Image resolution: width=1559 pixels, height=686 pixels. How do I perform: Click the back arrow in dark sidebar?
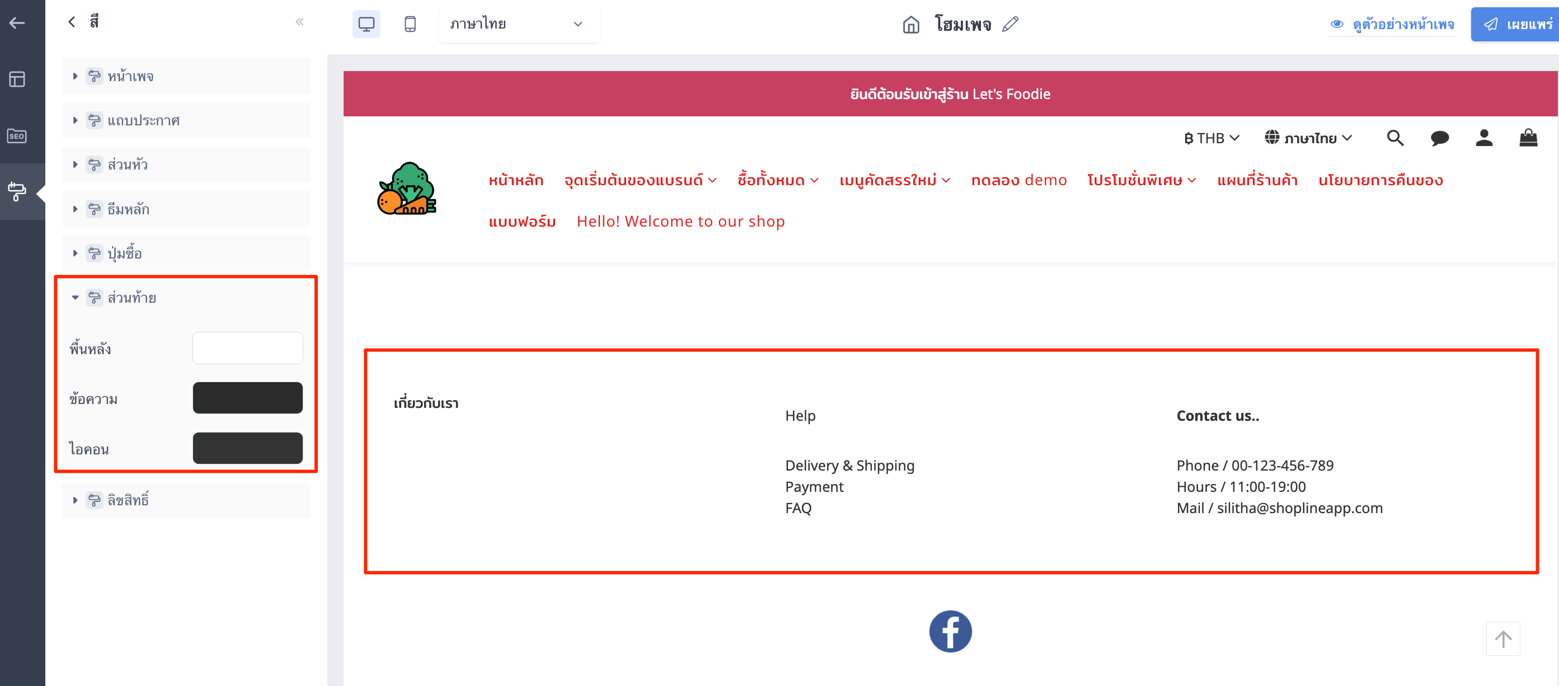click(17, 23)
